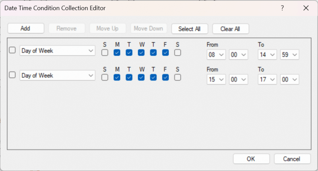
Task: Click the Select All button
Action: 190,29
